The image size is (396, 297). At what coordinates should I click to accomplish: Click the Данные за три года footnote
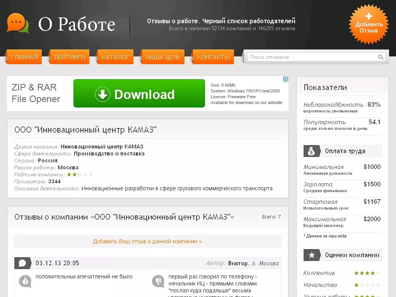tap(325, 236)
